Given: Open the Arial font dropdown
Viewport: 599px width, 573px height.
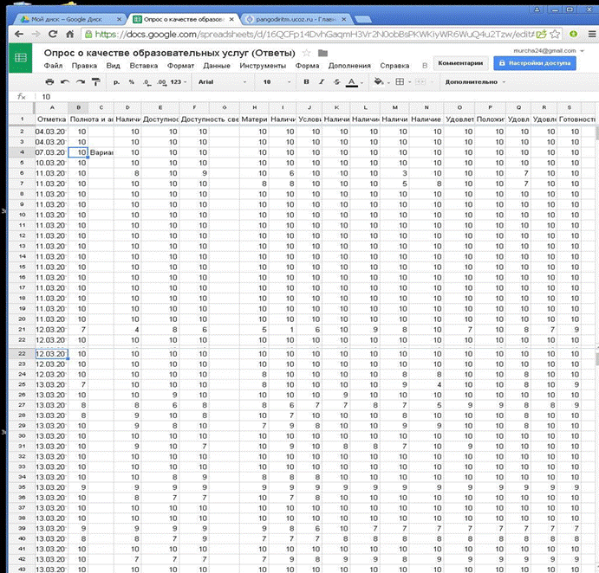Looking at the screenshot, I should coord(222,82).
